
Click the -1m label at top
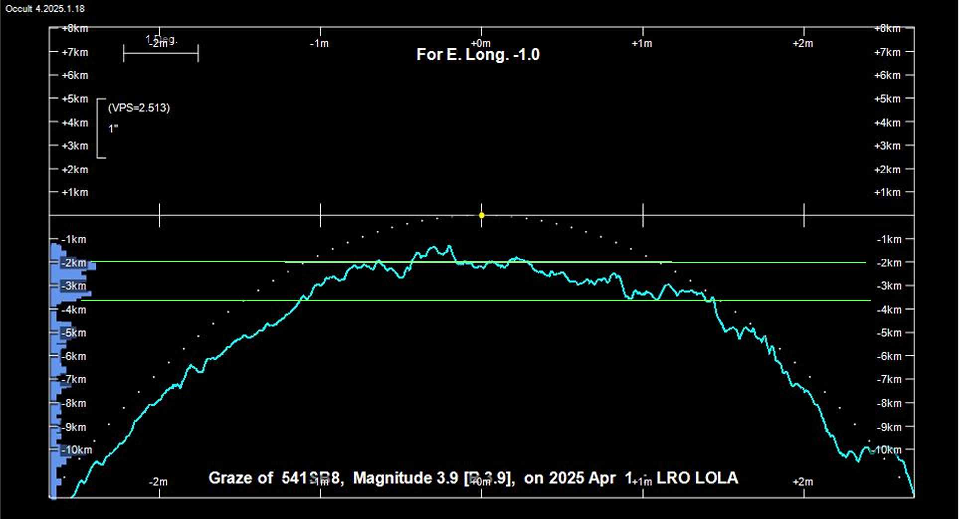[x=319, y=44]
